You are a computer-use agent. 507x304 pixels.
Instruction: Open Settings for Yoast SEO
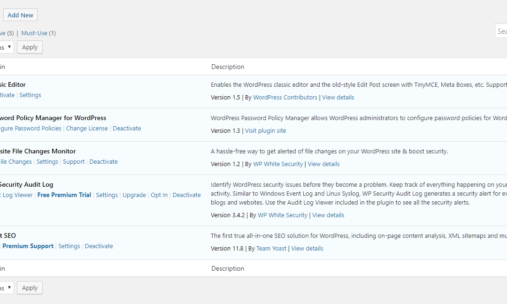[x=69, y=246]
